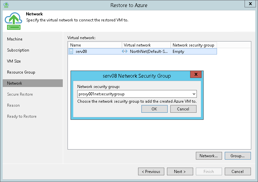Viewport: 258px width, 182px height.
Task: Open the Network security group dropdown arrow
Action: click(194, 94)
